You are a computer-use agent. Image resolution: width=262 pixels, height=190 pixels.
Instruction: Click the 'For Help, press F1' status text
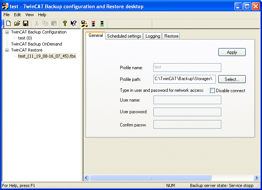[18, 185]
